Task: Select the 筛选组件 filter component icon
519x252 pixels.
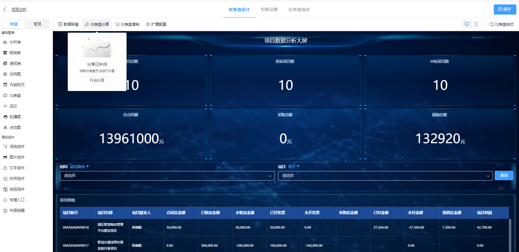Action: point(5,146)
